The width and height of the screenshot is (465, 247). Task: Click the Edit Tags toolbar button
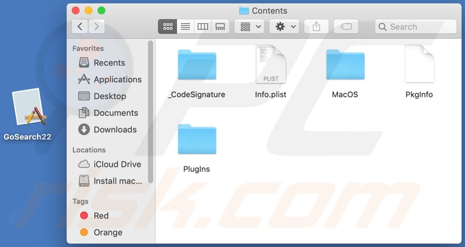coord(346,26)
